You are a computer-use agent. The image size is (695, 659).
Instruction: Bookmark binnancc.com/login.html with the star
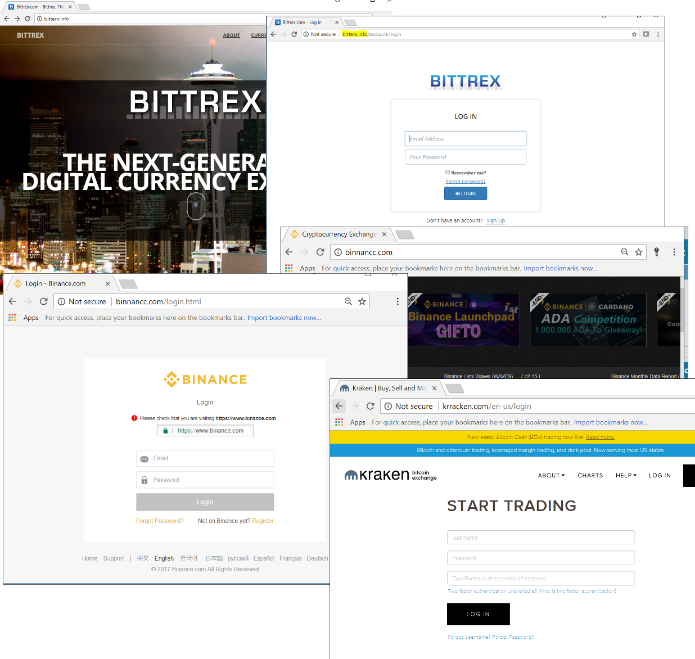(x=362, y=301)
